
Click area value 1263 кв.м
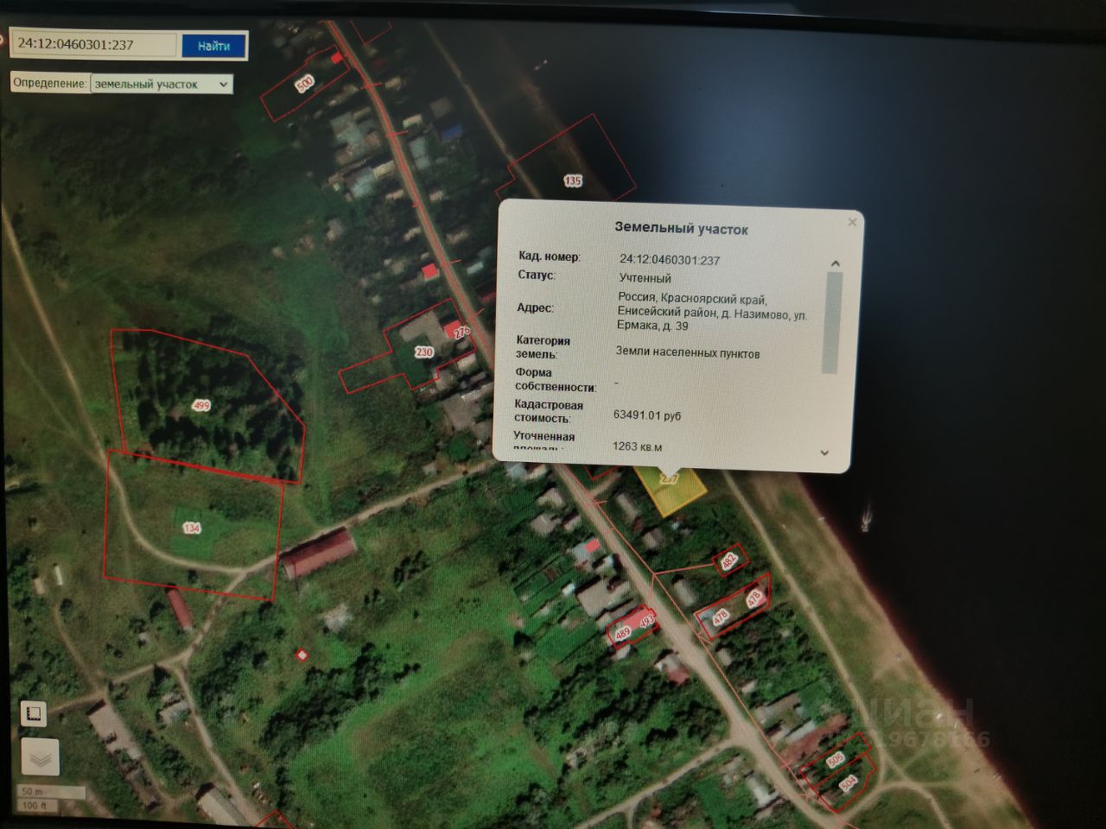[637, 446]
